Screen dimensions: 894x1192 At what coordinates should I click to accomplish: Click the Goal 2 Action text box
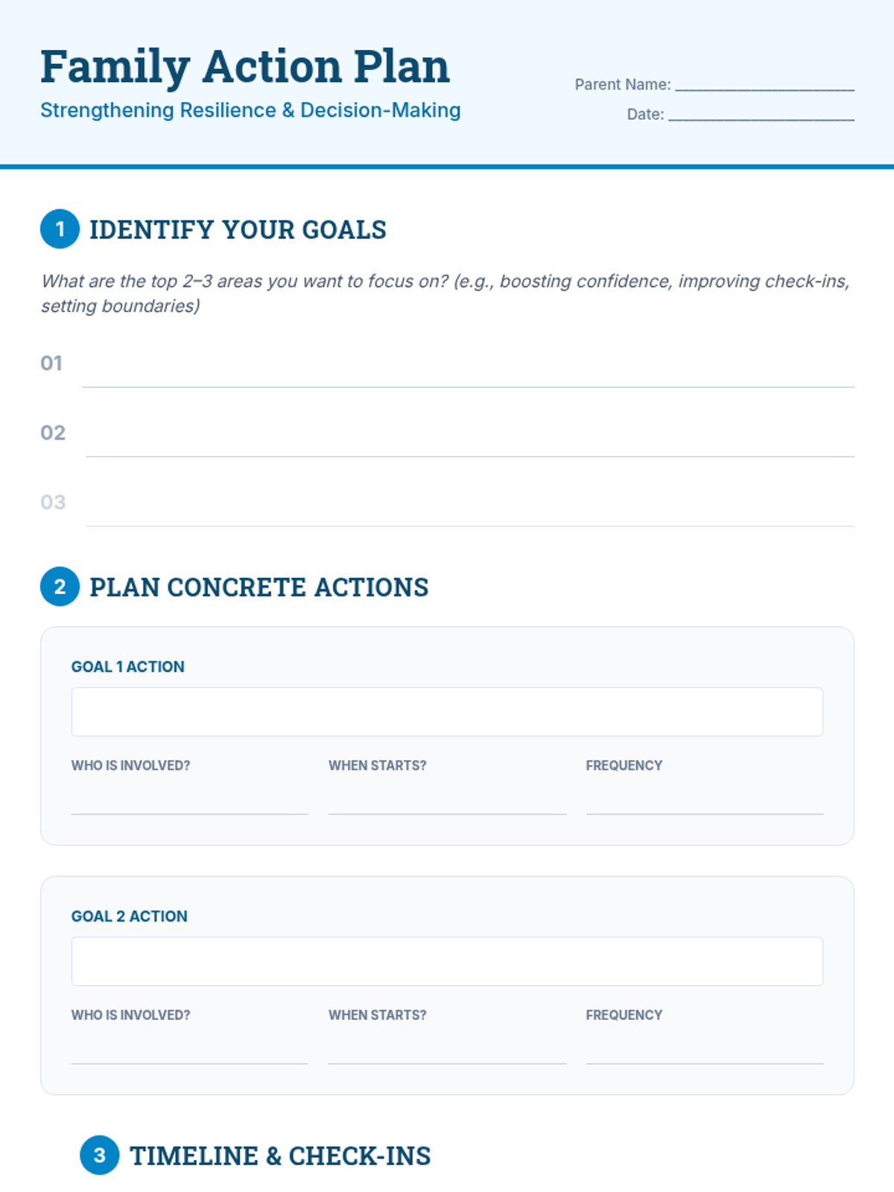click(447, 961)
